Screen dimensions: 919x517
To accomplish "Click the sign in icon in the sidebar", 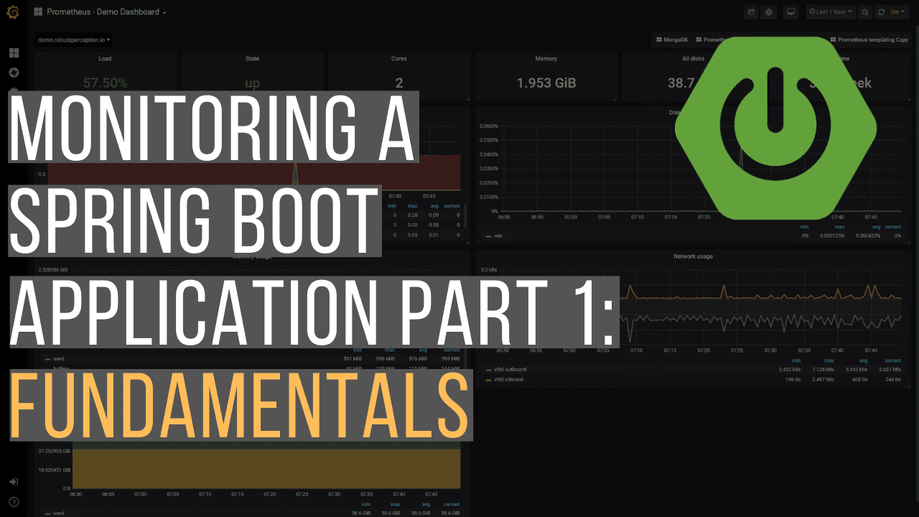I will 14,482.
